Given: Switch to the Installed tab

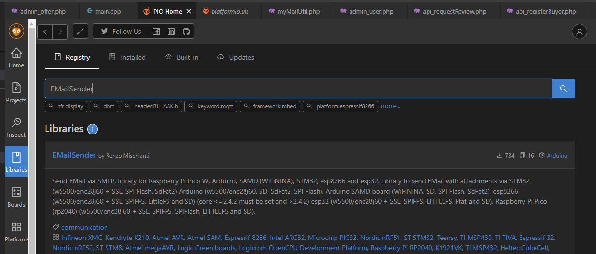Looking at the screenshot, I should 127,57.
